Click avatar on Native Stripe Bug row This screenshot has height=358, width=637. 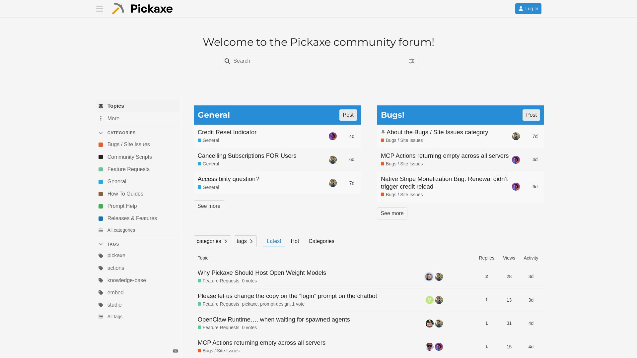[516, 187]
